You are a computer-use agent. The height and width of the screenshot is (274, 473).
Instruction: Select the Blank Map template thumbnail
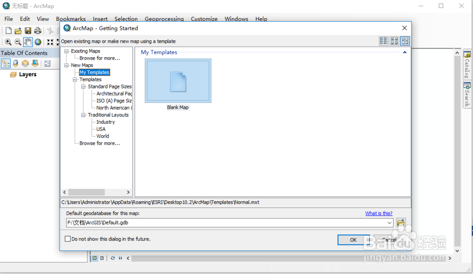pos(178,81)
